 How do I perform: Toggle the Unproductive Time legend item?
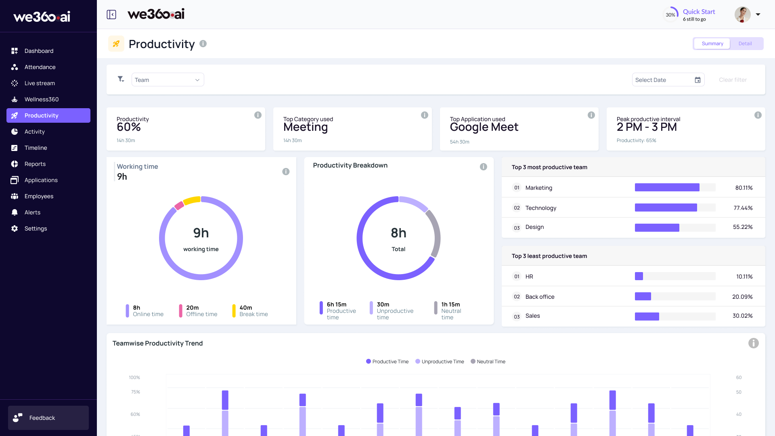[439, 361]
